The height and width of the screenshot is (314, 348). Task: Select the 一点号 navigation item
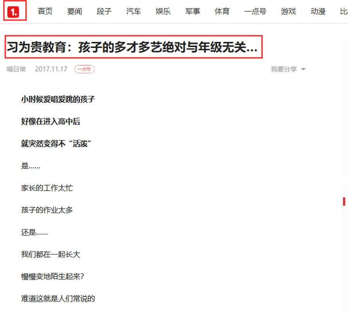(255, 11)
